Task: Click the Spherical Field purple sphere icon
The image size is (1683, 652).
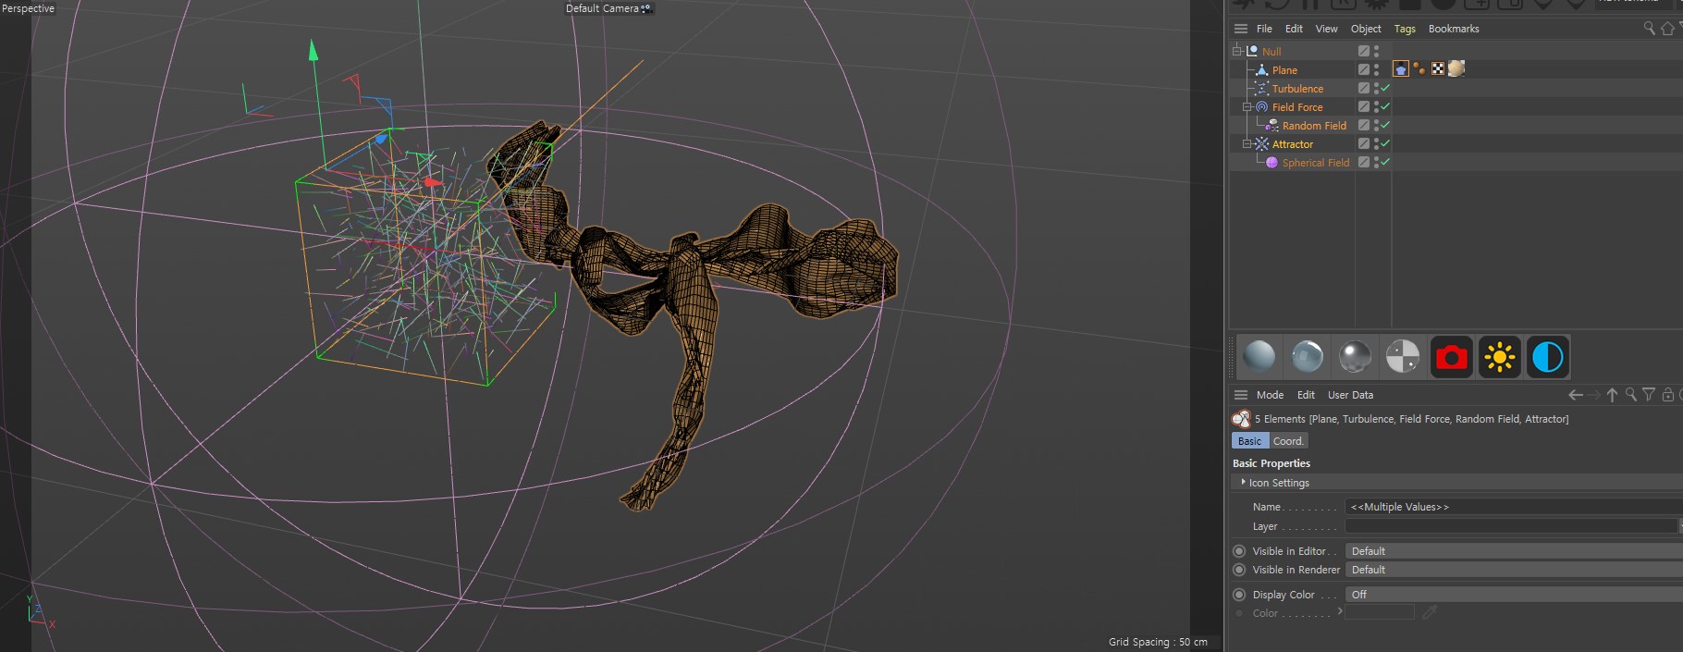Action: point(1271,162)
